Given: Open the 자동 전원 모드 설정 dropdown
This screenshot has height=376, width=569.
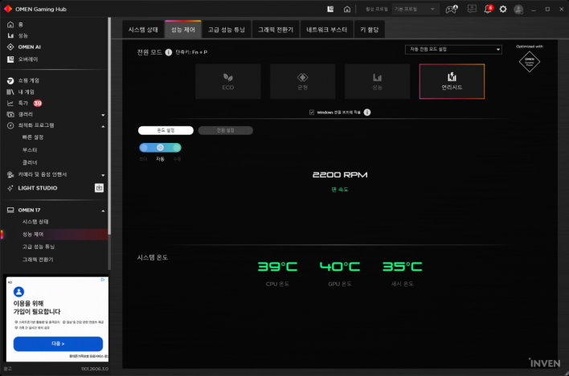Looking at the screenshot, I should 453,49.
